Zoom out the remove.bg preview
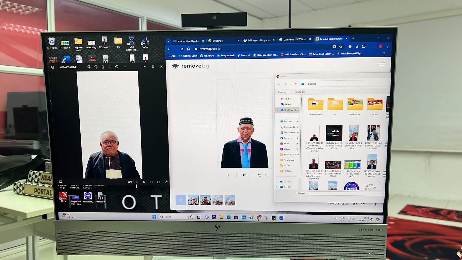The image size is (462, 260). (221, 175)
